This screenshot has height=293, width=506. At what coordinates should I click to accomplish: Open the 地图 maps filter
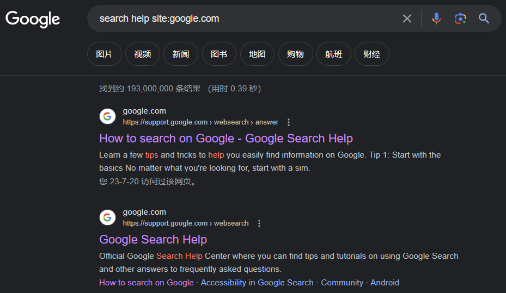coord(257,54)
